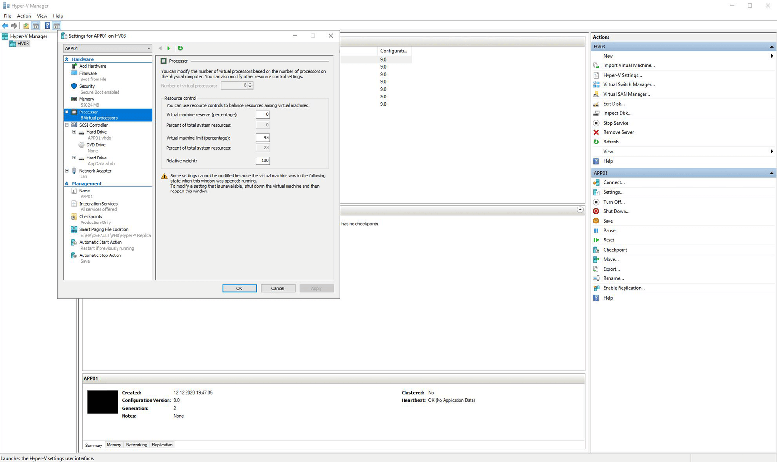777x462 pixels.
Task: Expand the AppData.vhdx Hard Drive node
Action: [x=74, y=158]
